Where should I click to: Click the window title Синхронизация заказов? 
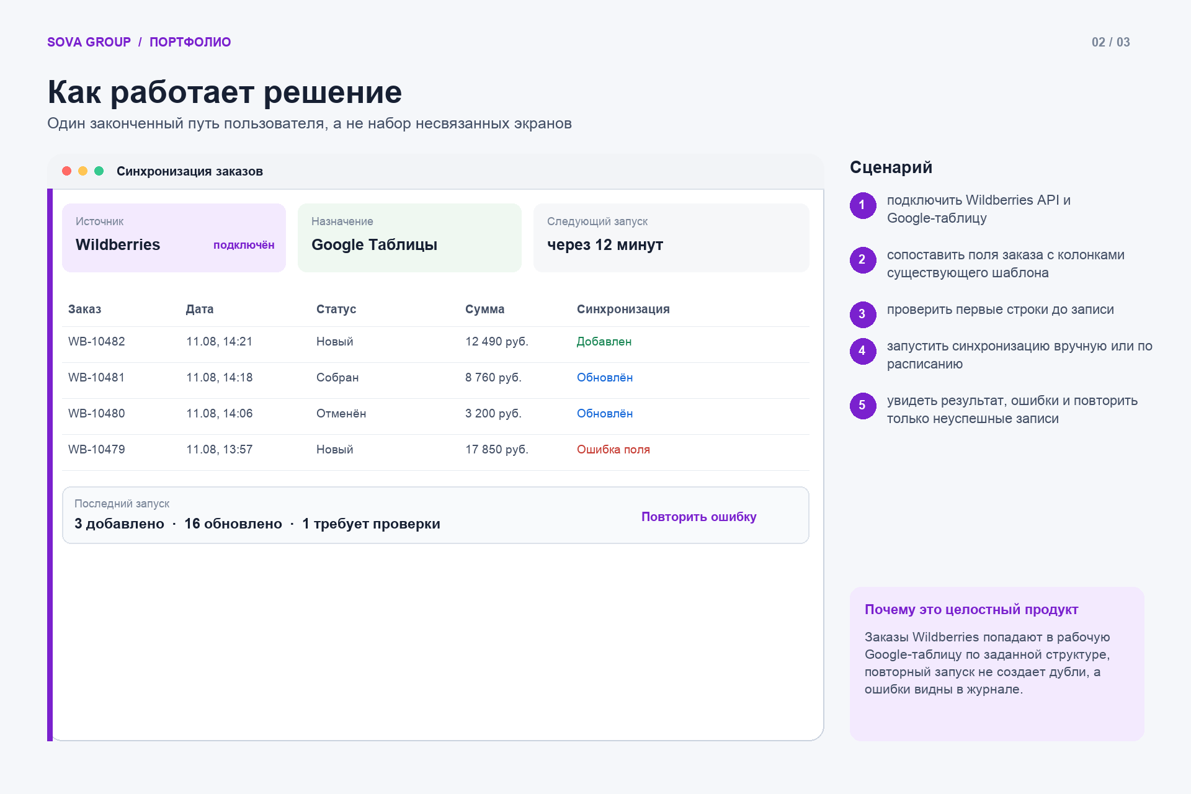(x=190, y=171)
